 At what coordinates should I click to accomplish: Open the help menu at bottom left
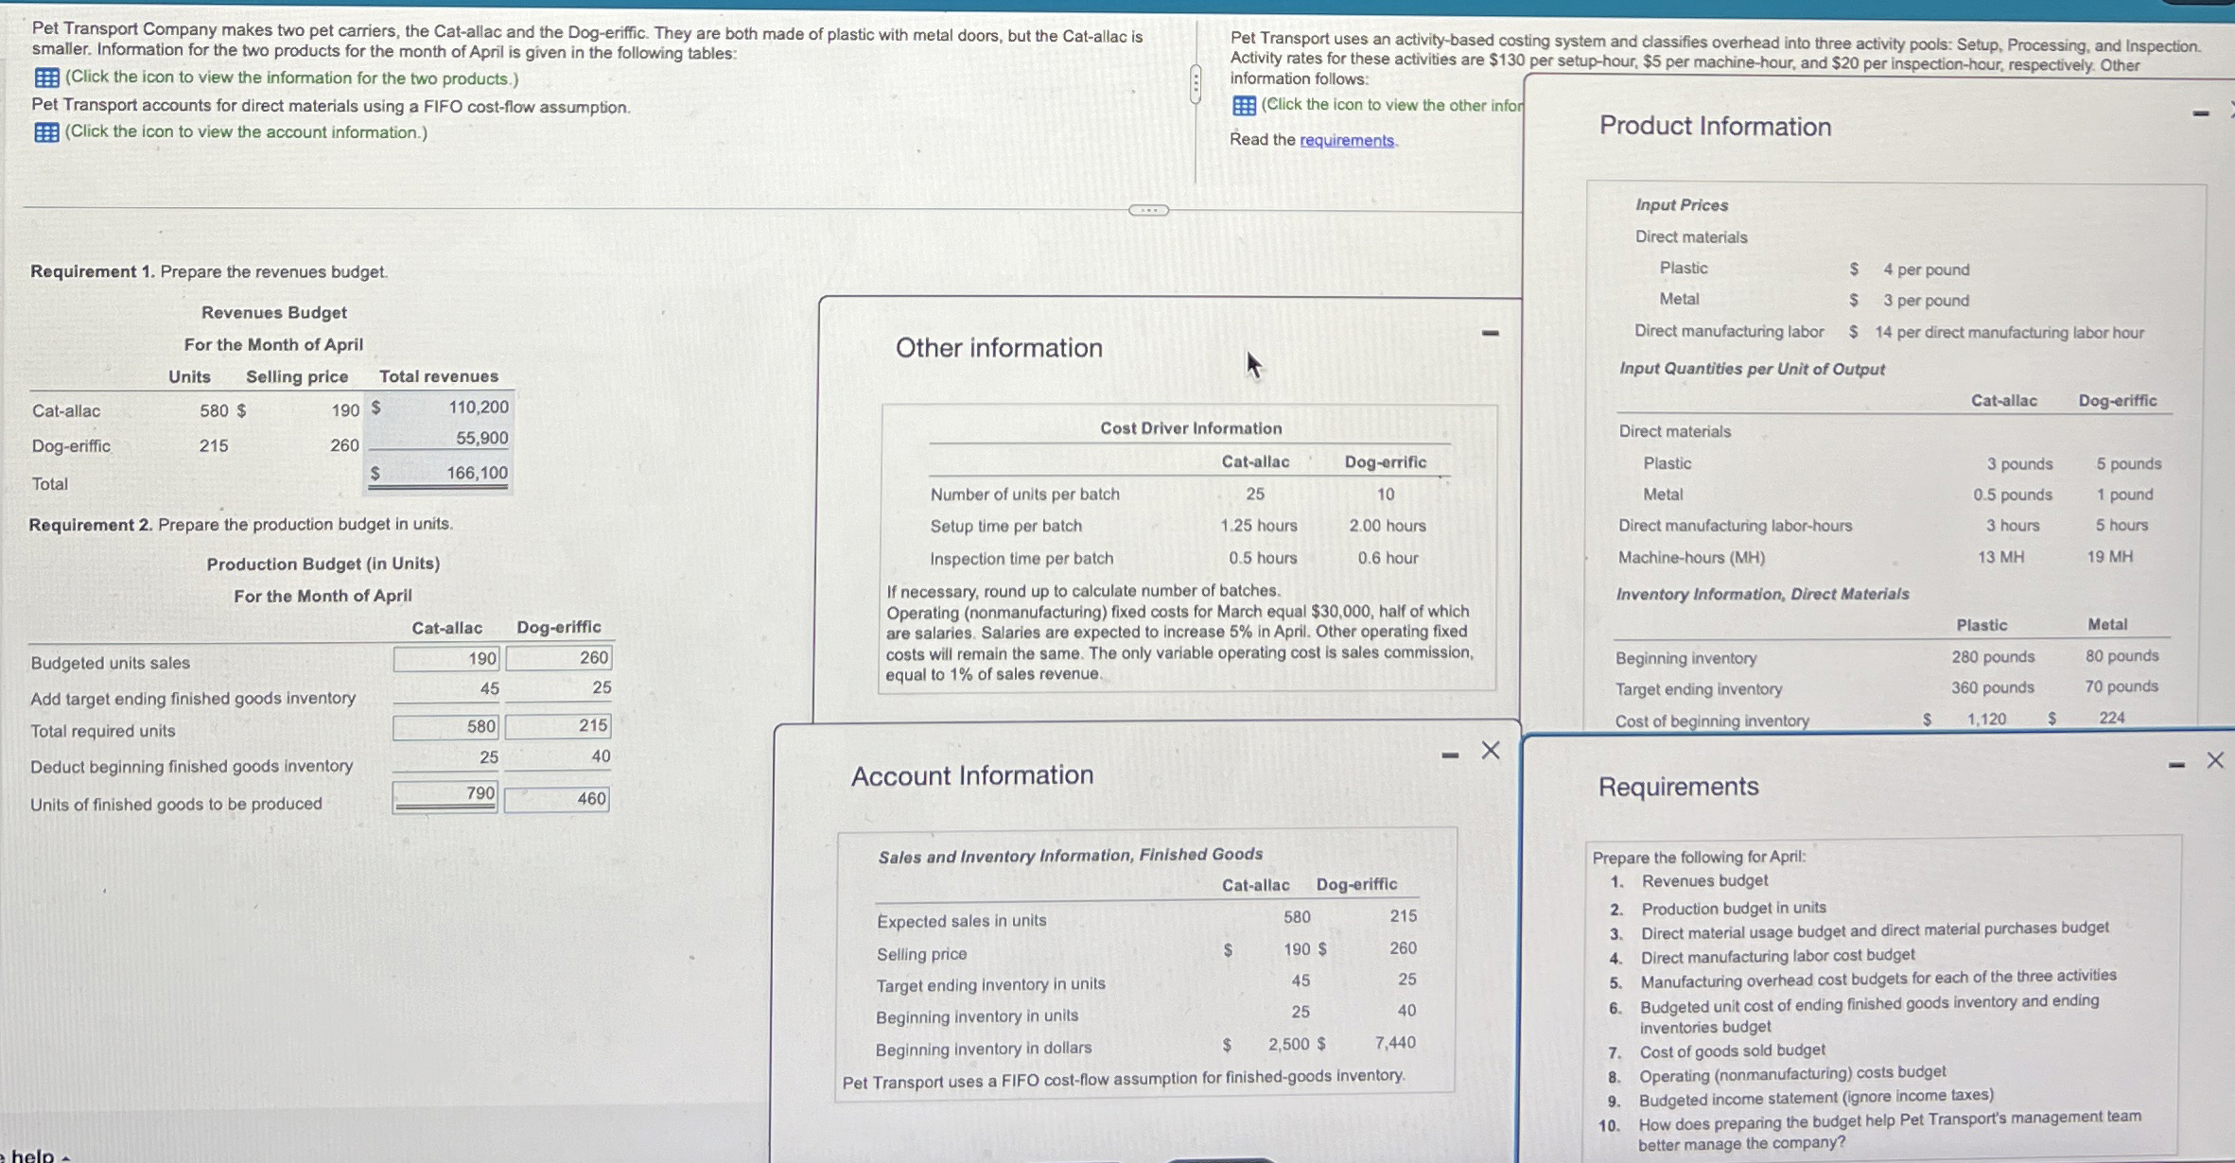(x=34, y=1155)
